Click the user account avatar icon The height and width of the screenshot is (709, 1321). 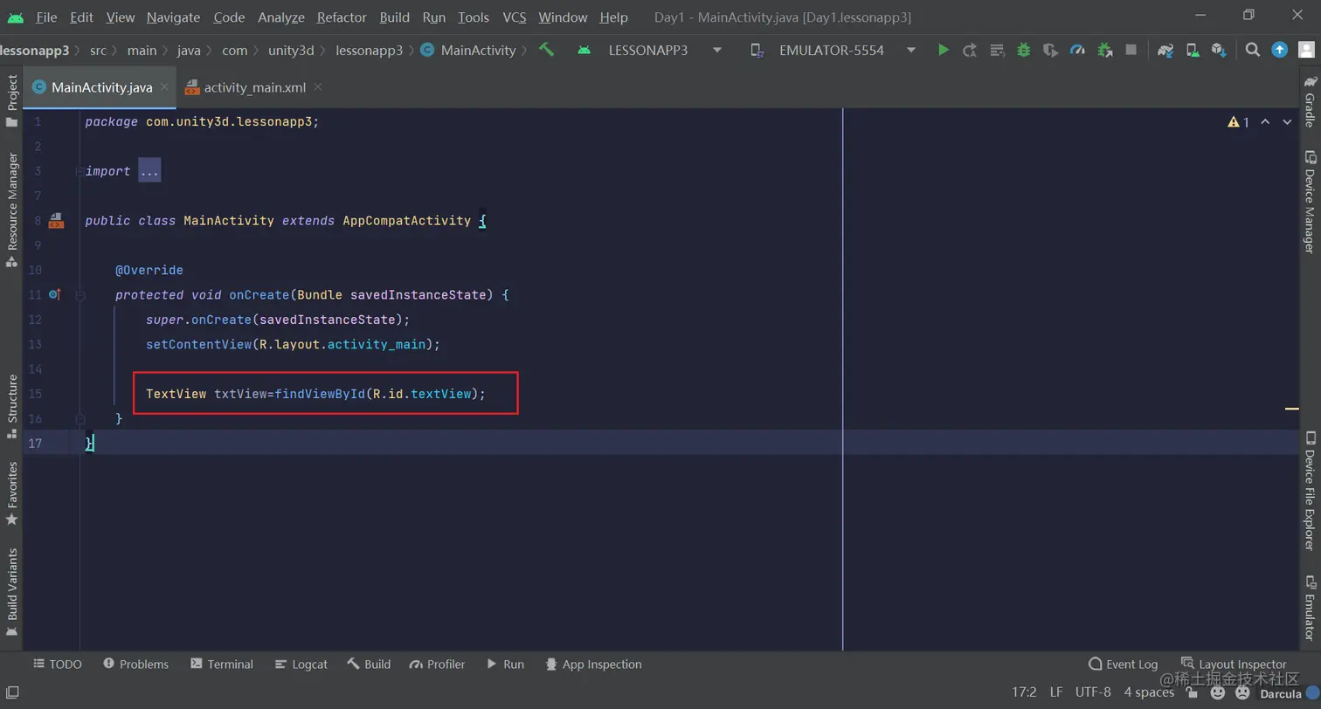click(x=1305, y=50)
